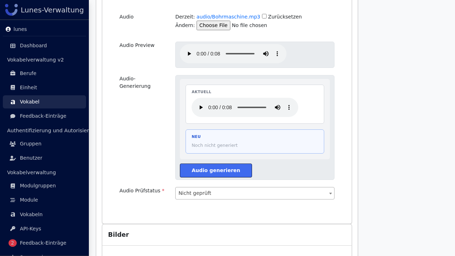Image resolution: width=455 pixels, height=256 pixels.
Task: Click the Vokabeln letter icon
Action: click(x=13, y=214)
